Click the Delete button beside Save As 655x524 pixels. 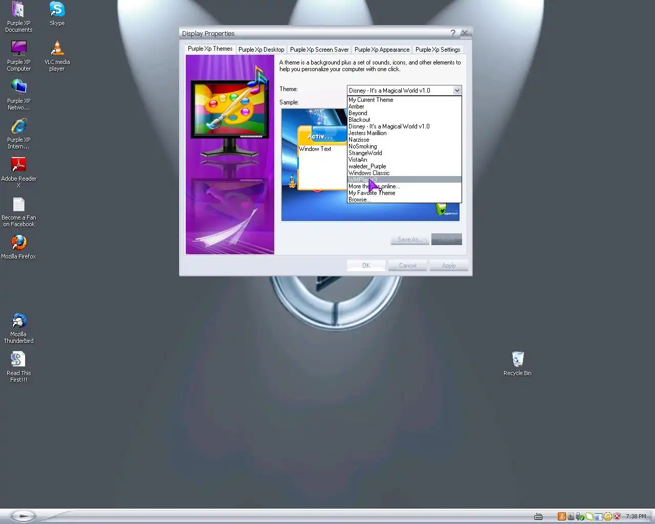(447, 239)
